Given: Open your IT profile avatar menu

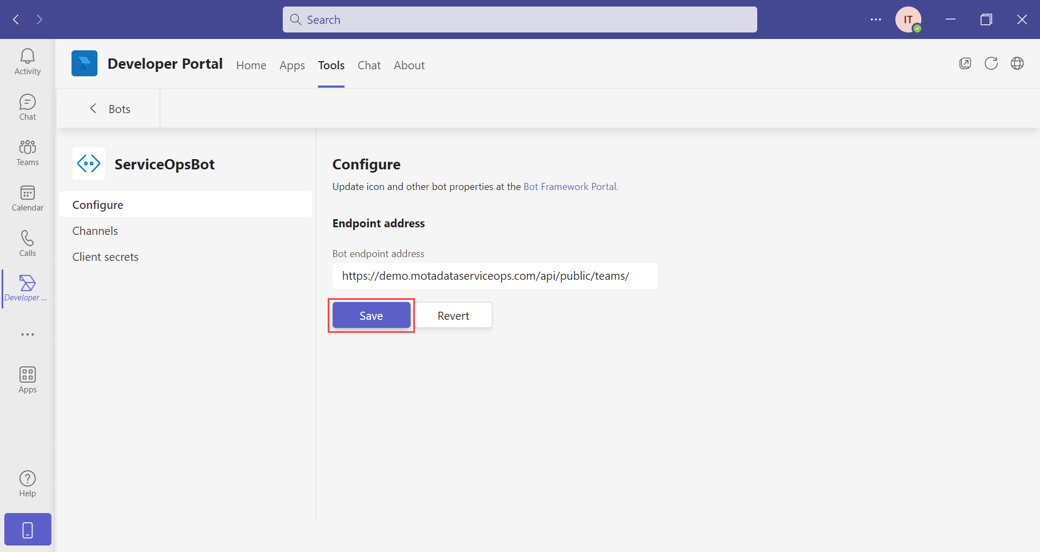Looking at the screenshot, I should [x=908, y=19].
